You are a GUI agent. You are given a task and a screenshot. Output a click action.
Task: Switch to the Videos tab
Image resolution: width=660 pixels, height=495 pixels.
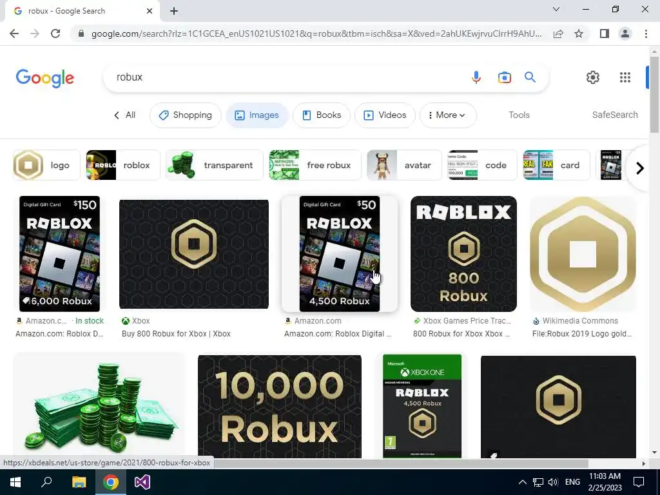[x=385, y=115]
